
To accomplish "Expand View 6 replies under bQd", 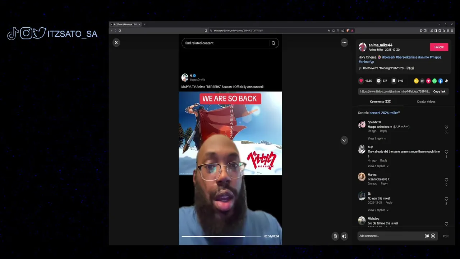I will tap(378, 166).
